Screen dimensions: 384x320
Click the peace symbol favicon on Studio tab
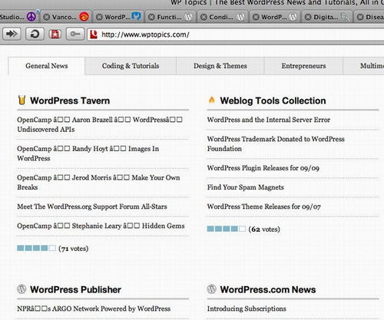[x=31, y=17]
